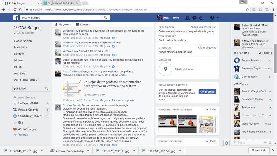Open Vídeos in group menu

(x=19, y=60)
